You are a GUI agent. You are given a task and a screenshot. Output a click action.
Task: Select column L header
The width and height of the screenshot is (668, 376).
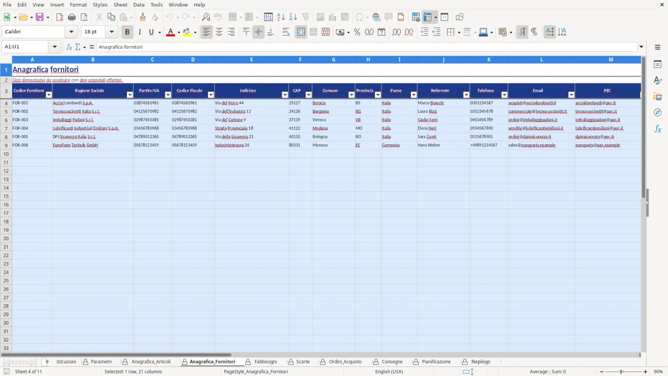[541, 60]
